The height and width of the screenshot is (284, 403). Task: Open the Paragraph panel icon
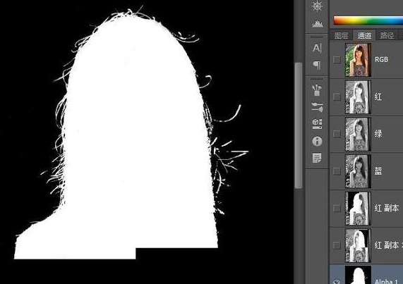(317, 65)
